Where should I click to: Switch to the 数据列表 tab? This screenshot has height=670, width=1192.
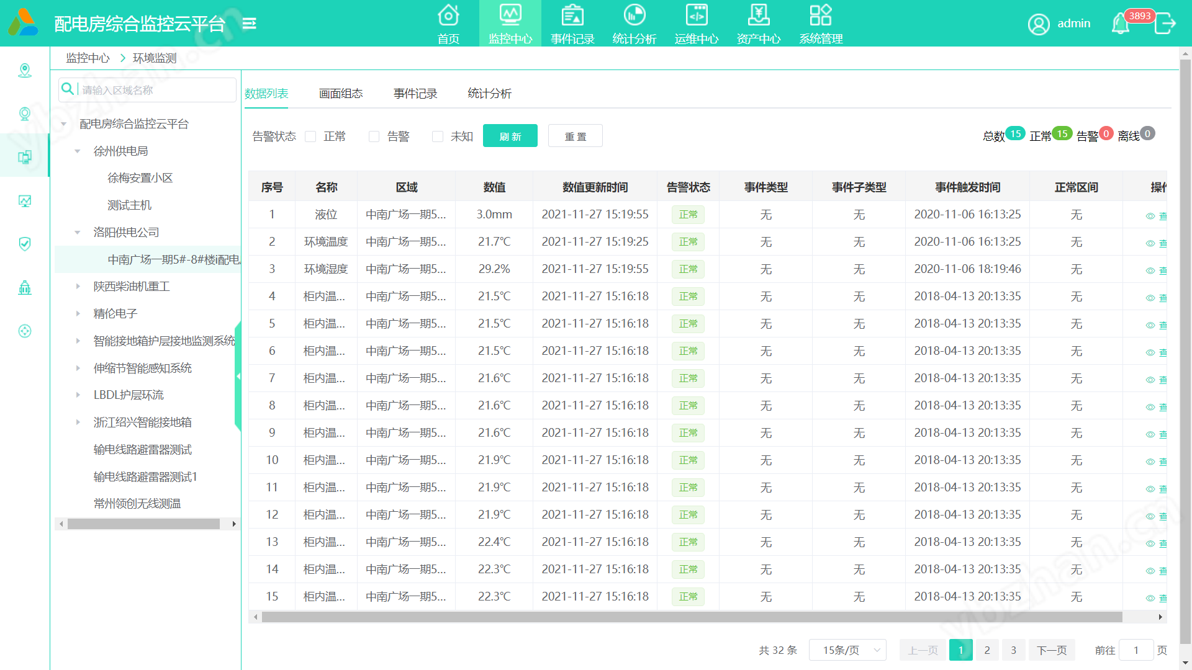(266, 94)
